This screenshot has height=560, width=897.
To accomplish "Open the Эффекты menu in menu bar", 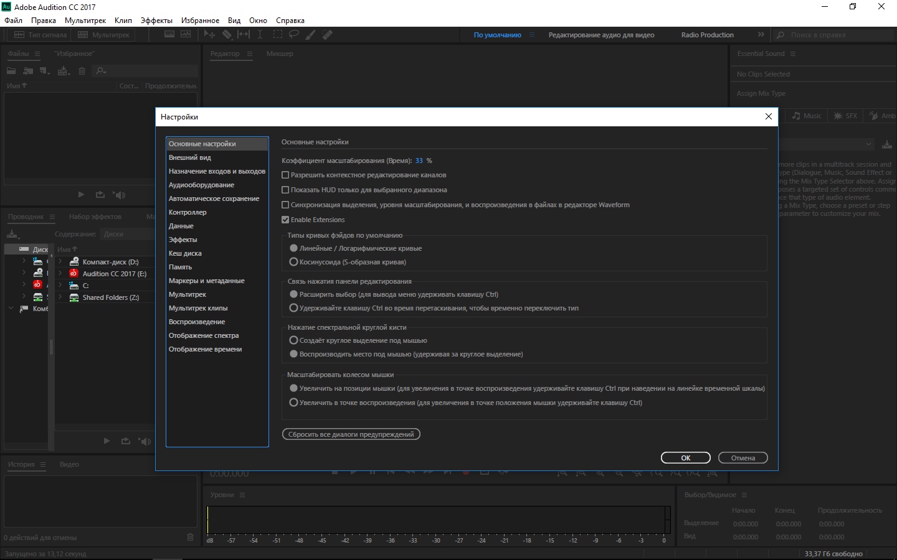I will [156, 21].
